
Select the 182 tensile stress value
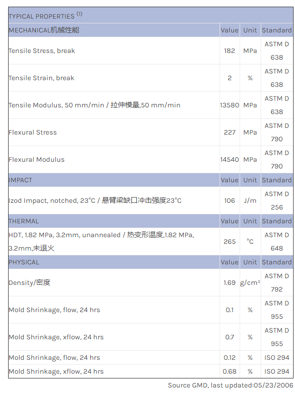click(230, 51)
